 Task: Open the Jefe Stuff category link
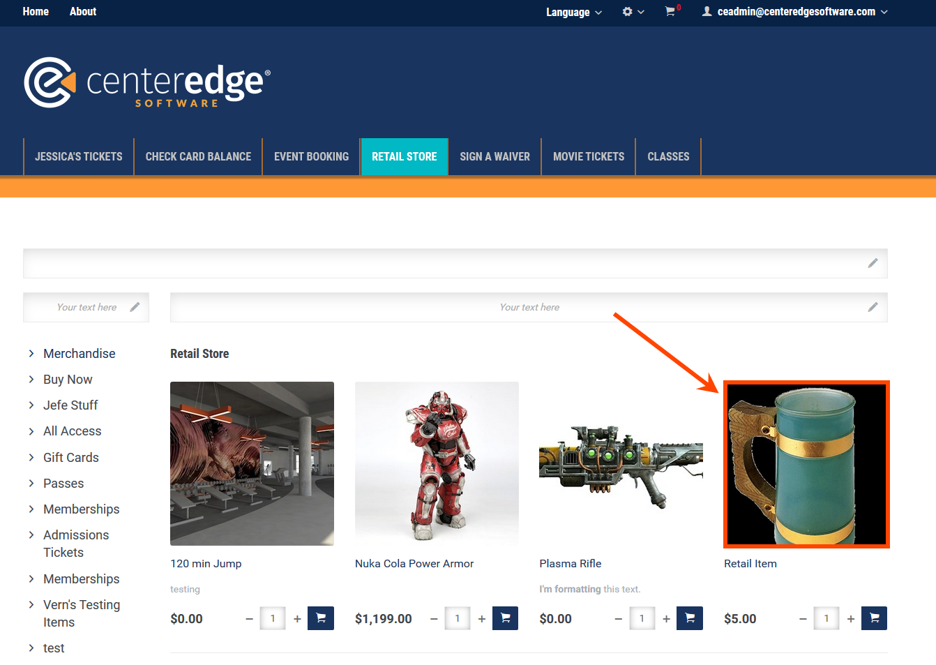coord(70,405)
